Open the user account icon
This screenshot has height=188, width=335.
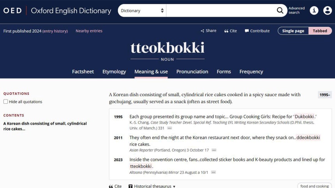pos(327,10)
